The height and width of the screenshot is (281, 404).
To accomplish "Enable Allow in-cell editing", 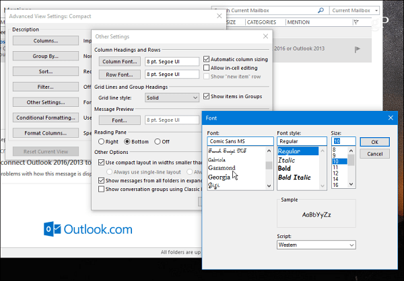I will pyautogui.click(x=206, y=68).
